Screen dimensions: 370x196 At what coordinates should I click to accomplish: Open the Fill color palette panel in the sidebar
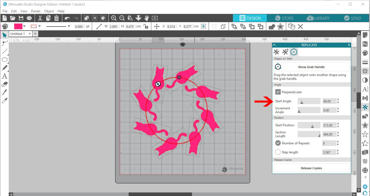(x=365, y=53)
